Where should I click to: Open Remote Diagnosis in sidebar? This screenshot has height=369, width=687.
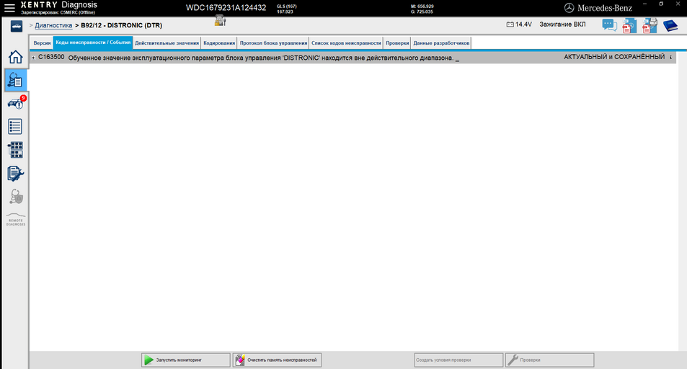coord(16,220)
